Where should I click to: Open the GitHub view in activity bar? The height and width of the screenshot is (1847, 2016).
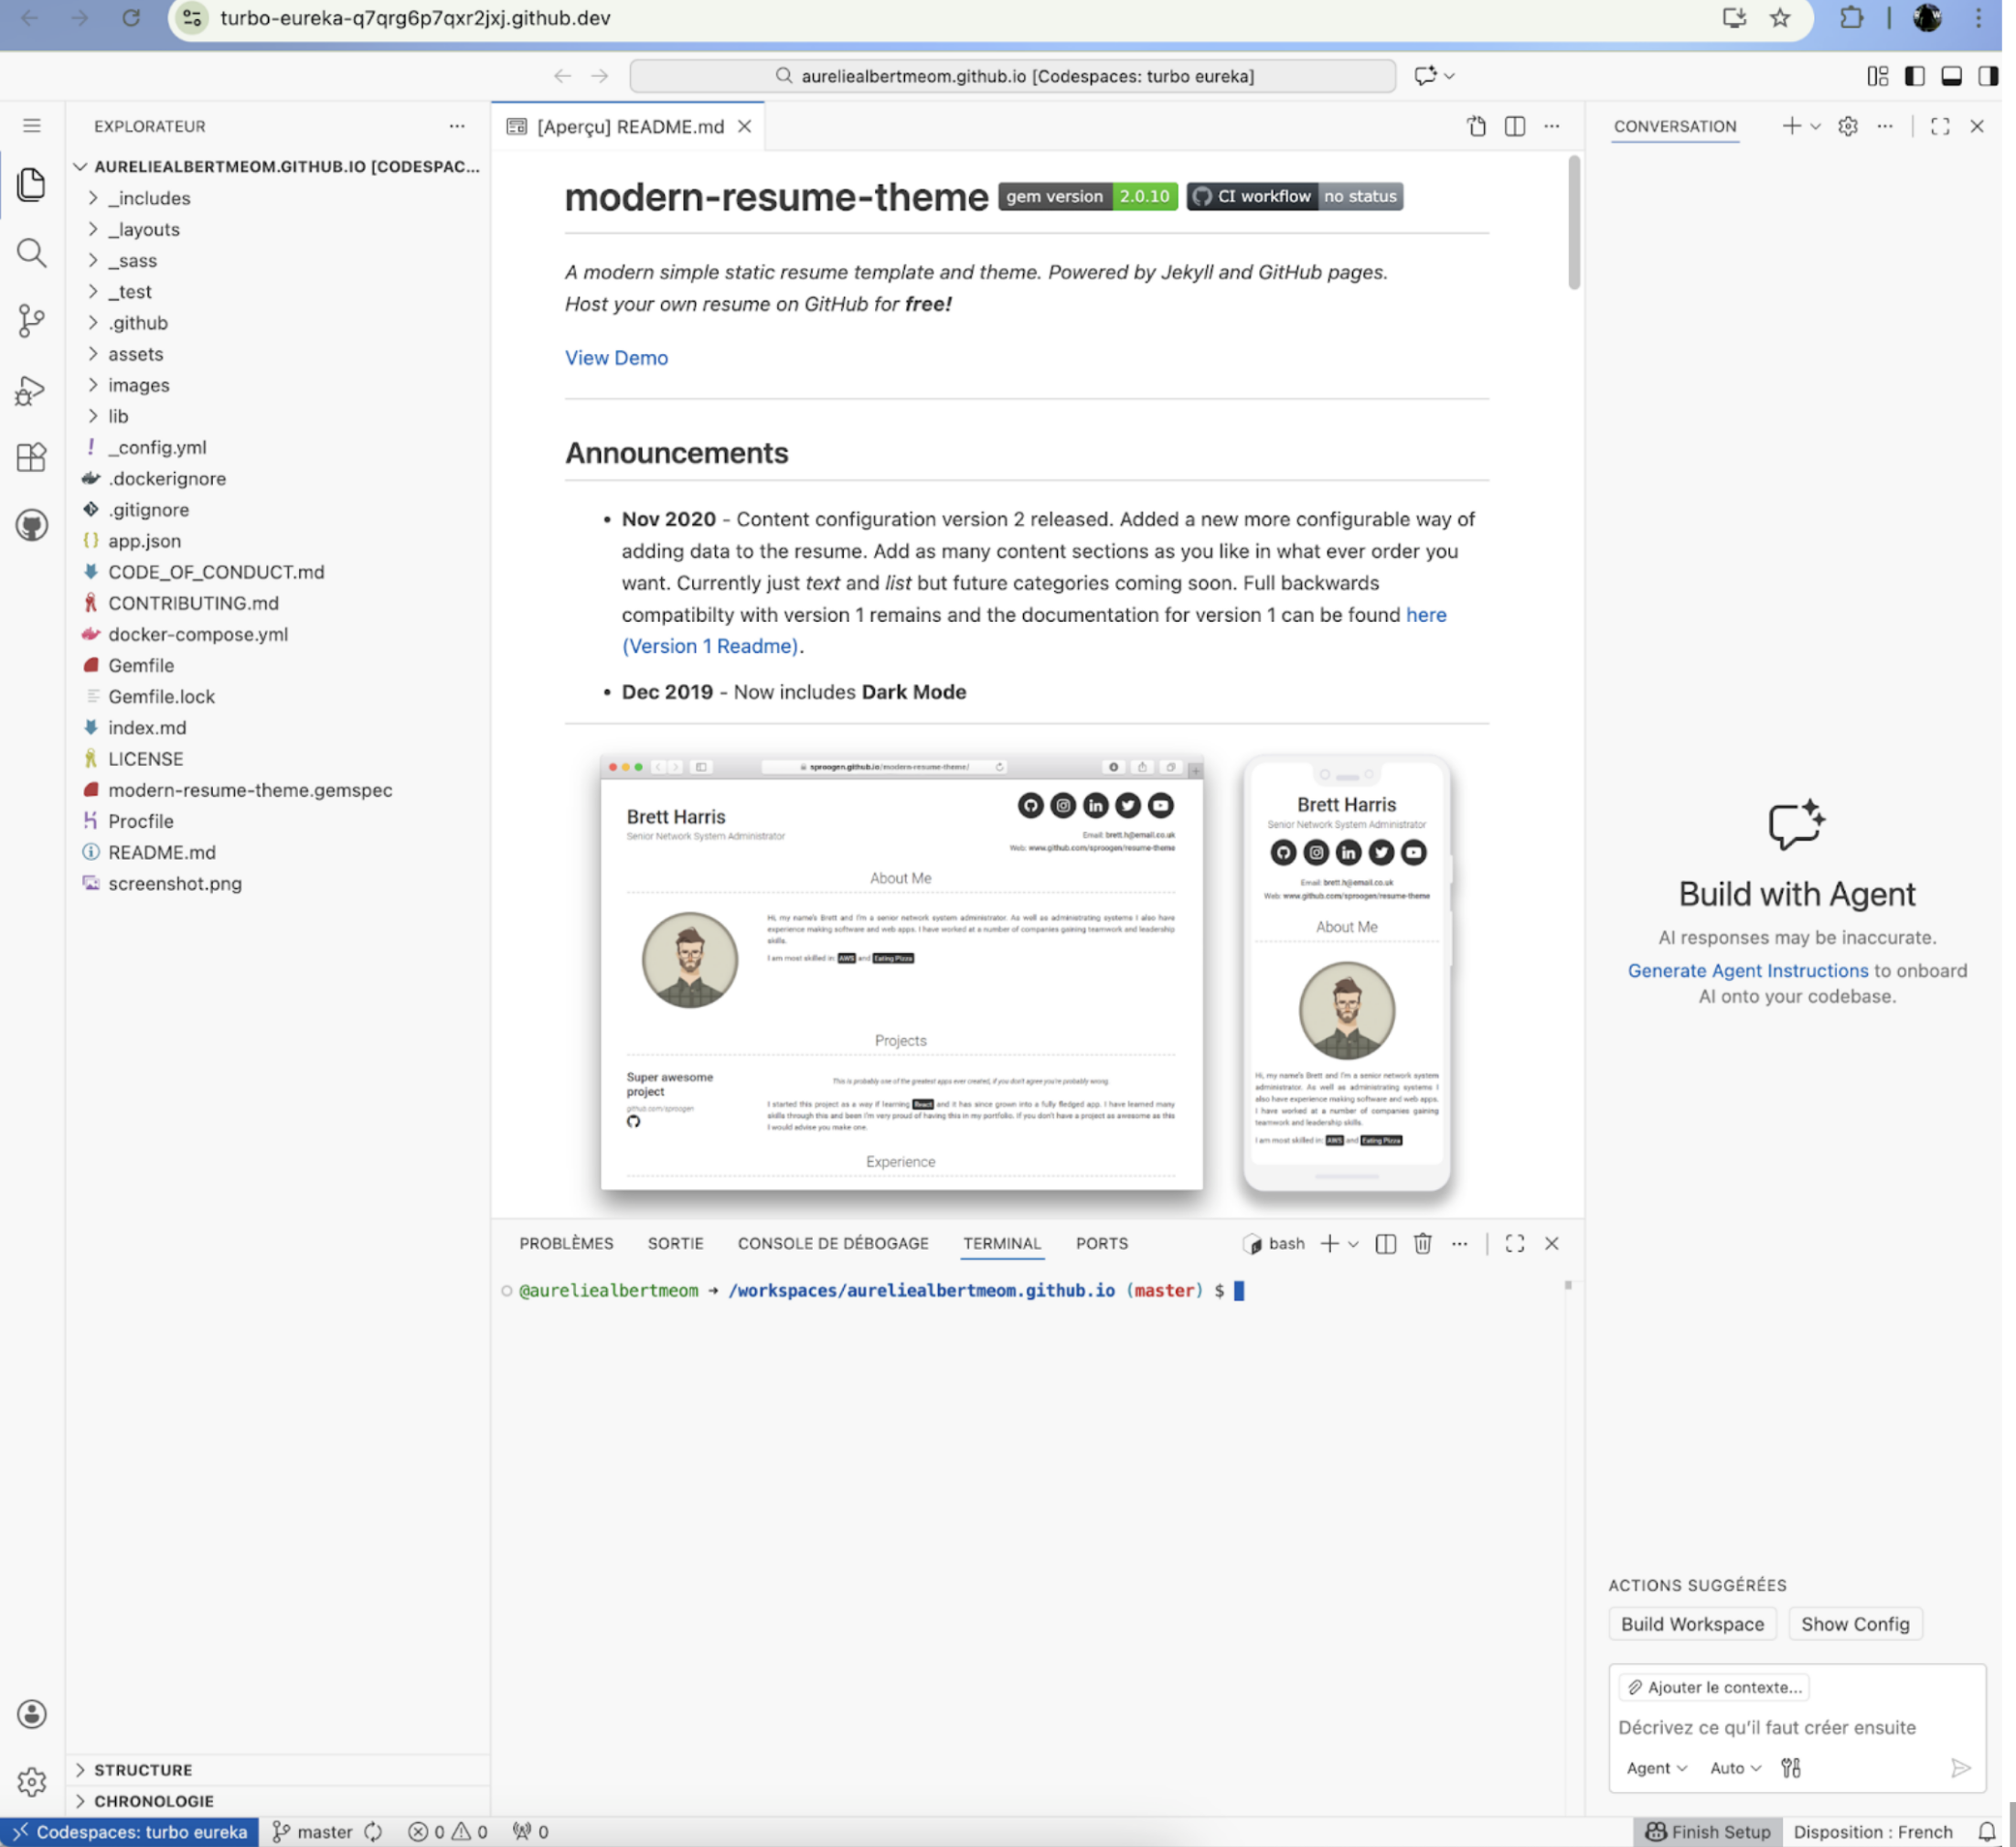31,525
